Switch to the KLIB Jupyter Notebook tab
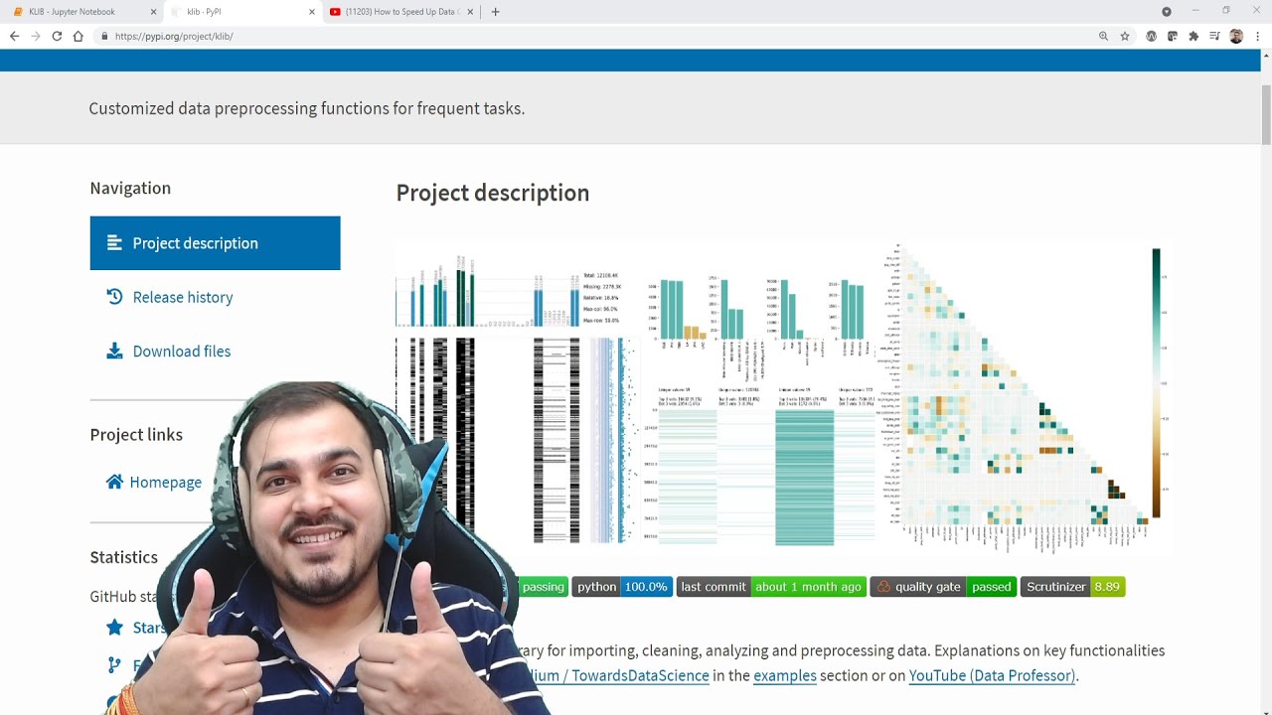This screenshot has width=1272, height=715. [83, 12]
